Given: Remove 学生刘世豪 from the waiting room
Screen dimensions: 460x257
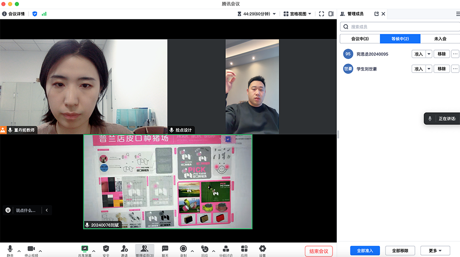Looking at the screenshot, I should 442,69.
